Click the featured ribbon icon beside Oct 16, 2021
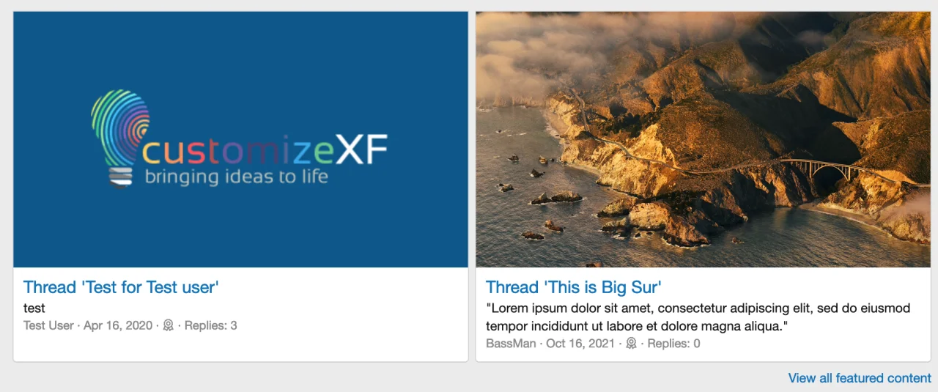Image resolution: width=938 pixels, height=392 pixels. click(x=631, y=343)
